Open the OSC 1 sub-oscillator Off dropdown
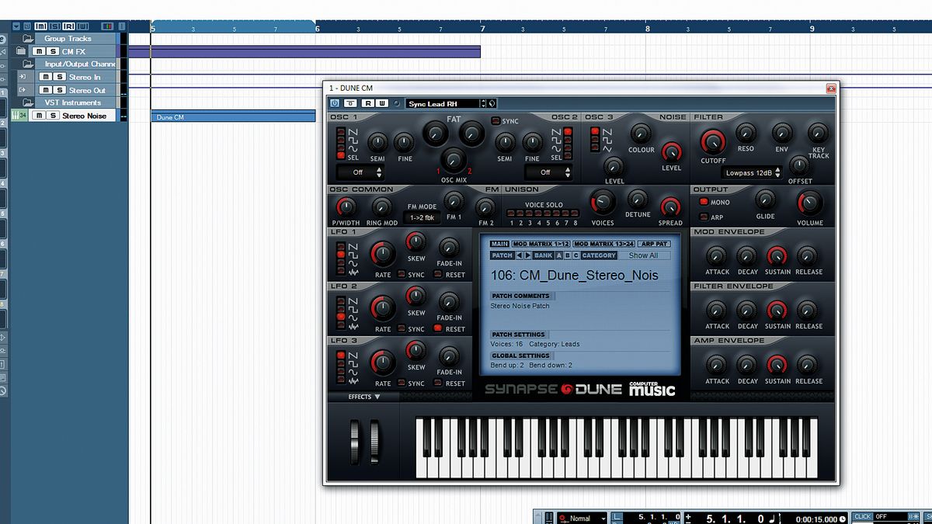Screen dimensions: 932x524 tap(359, 172)
